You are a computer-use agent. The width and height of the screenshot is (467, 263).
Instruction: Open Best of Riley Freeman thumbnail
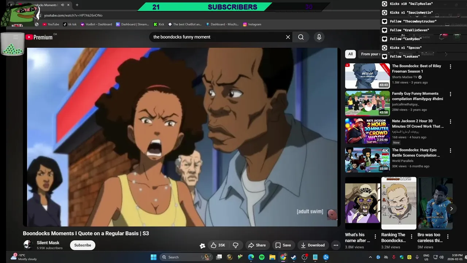pyautogui.click(x=367, y=76)
